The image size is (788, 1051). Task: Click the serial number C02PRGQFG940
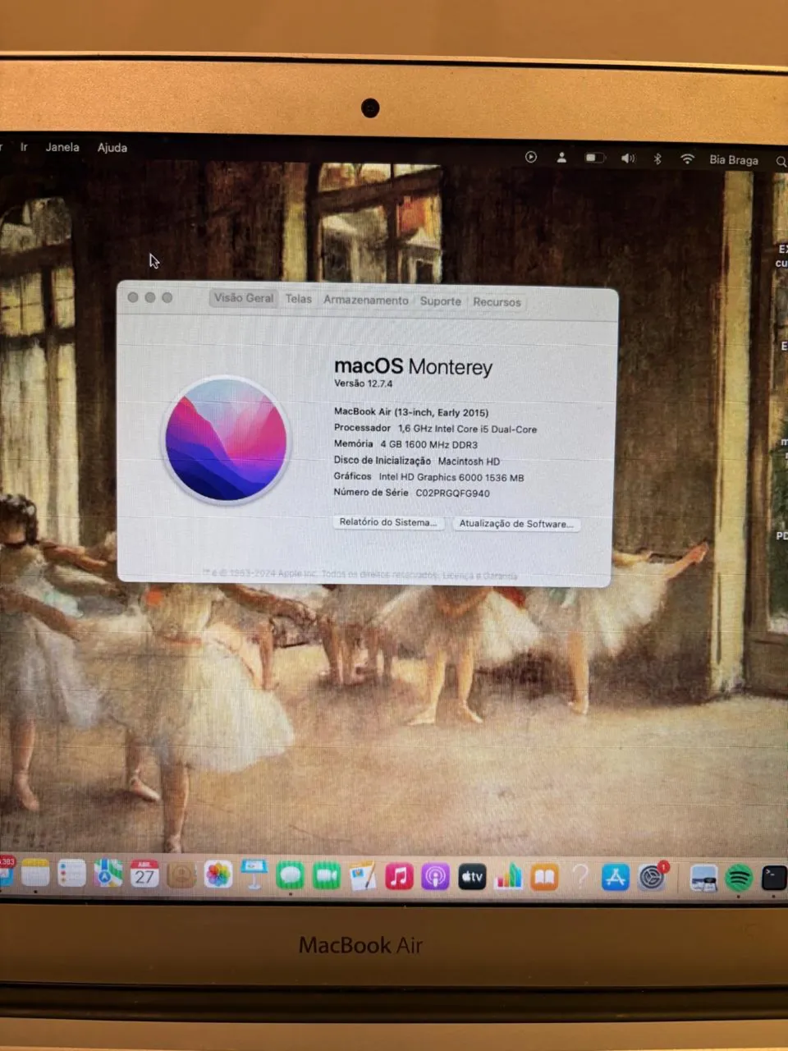[x=452, y=493]
